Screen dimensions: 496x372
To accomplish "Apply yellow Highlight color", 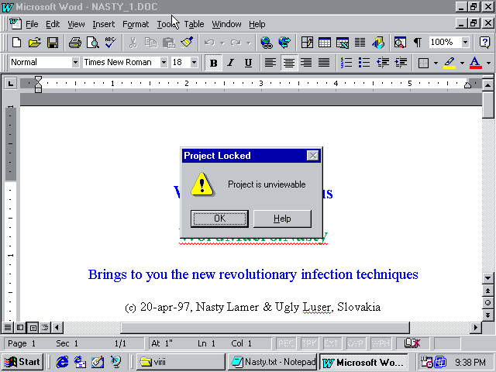I will tap(449, 63).
